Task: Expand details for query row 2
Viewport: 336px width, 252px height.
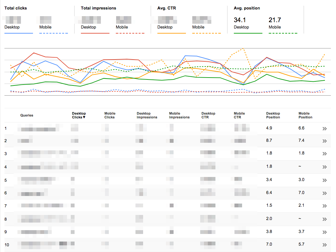Action: (325, 141)
